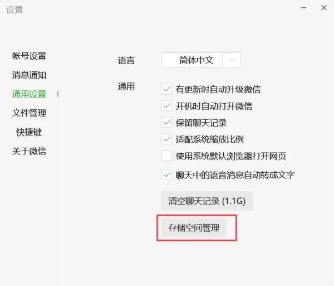Toggle the 开机时自动打开微信 checkbox

(x=166, y=106)
